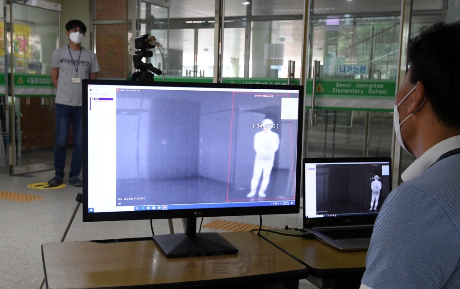
Task: Collapse the highlighted camera tree node
Action: [92, 99]
